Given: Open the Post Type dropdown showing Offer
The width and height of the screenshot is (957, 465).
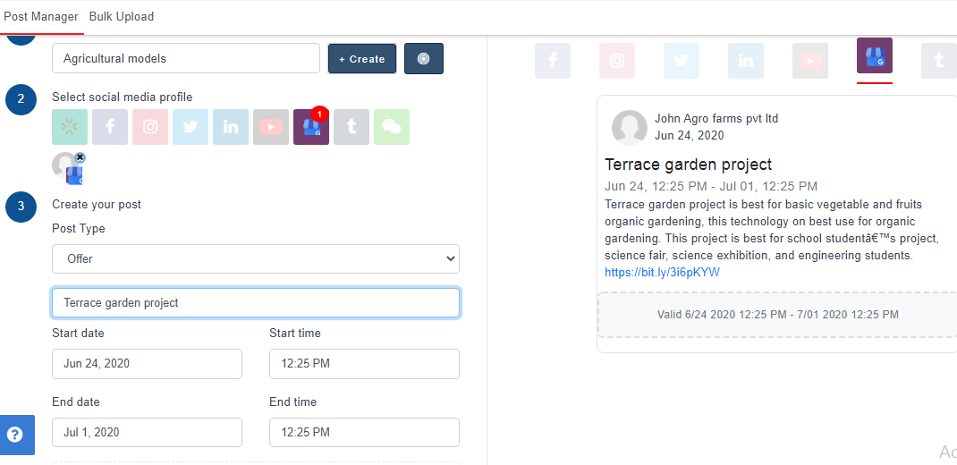Looking at the screenshot, I should (256, 258).
